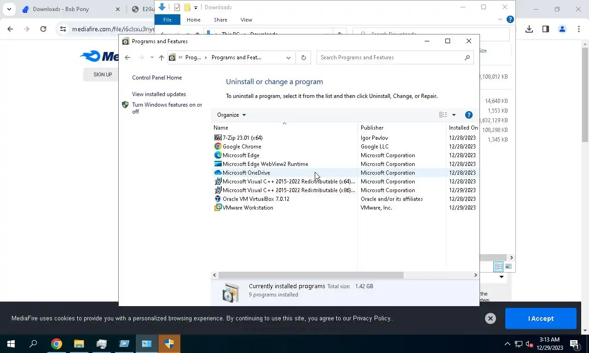Image resolution: width=589 pixels, height=353 pixels.
Task: Go up to Programs in Control Panel
Action: [161, 57]
